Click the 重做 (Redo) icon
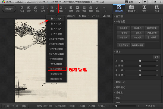 coord(96,16)
